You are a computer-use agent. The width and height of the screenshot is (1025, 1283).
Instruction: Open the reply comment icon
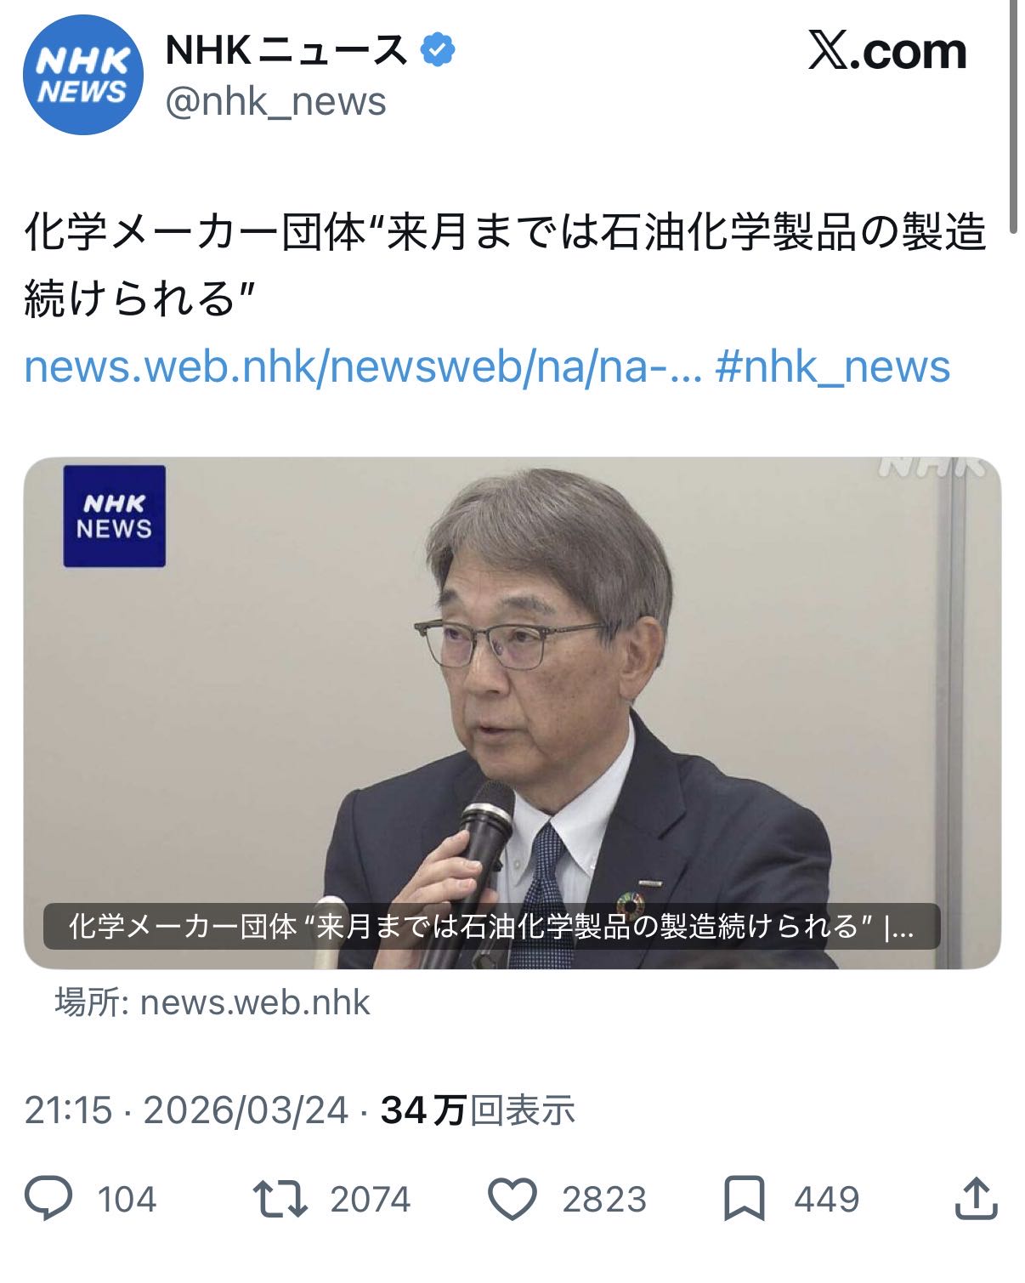(x=49, y=1199)
